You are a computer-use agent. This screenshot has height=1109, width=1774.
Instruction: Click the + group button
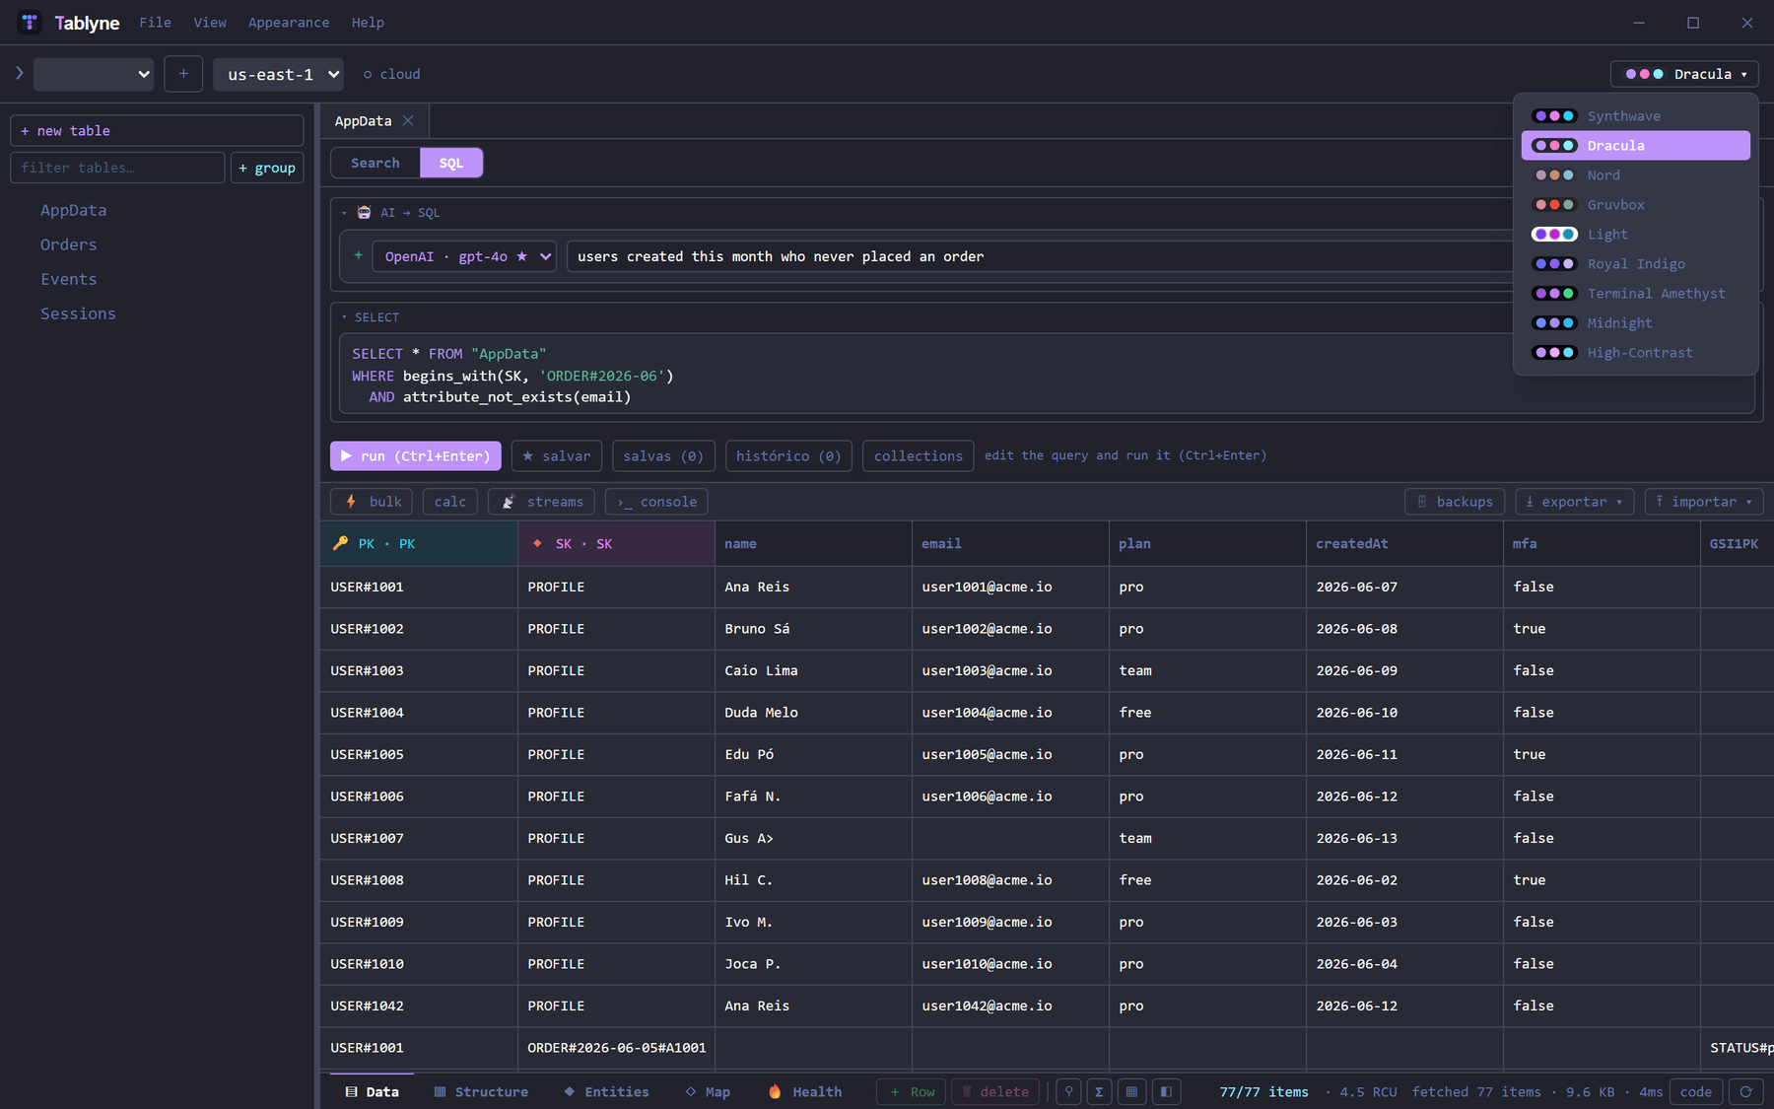point(267,168)
